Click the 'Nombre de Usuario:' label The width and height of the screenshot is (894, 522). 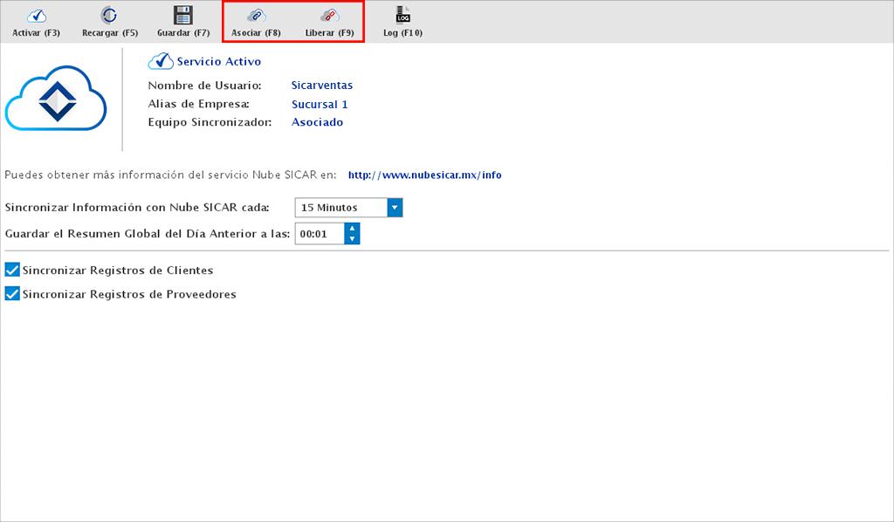(204, 86)
